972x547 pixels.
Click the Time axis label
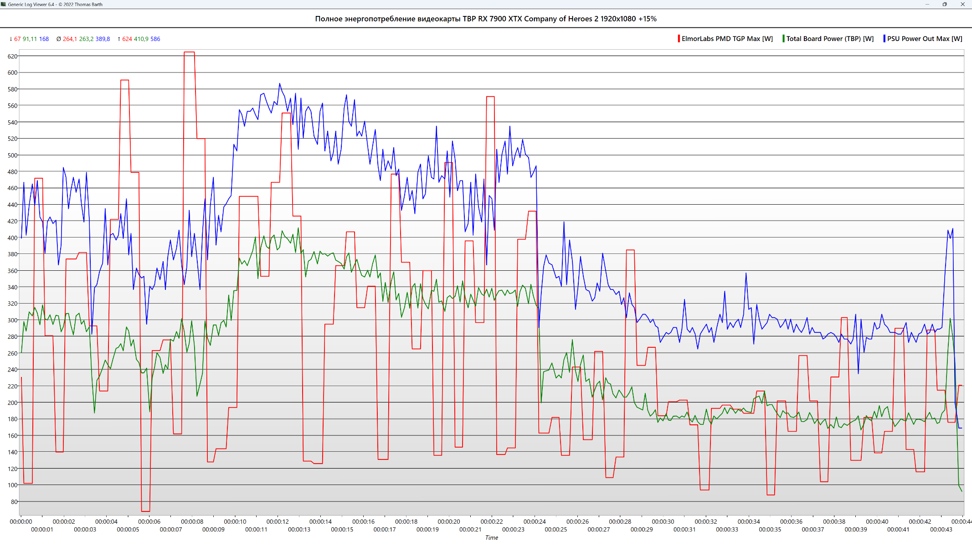click(491, 538)
